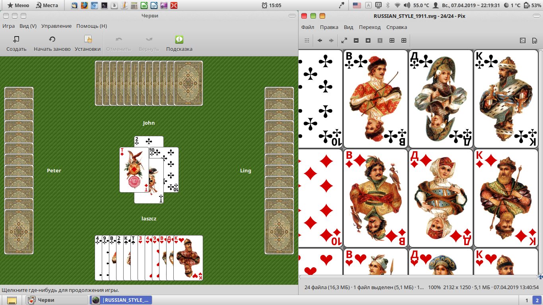Switch to workspace 1

click(x=527, y=300)
